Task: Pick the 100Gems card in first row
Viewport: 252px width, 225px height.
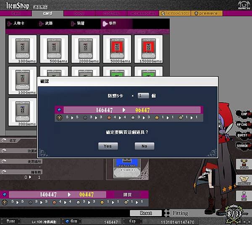Action: 23,49
